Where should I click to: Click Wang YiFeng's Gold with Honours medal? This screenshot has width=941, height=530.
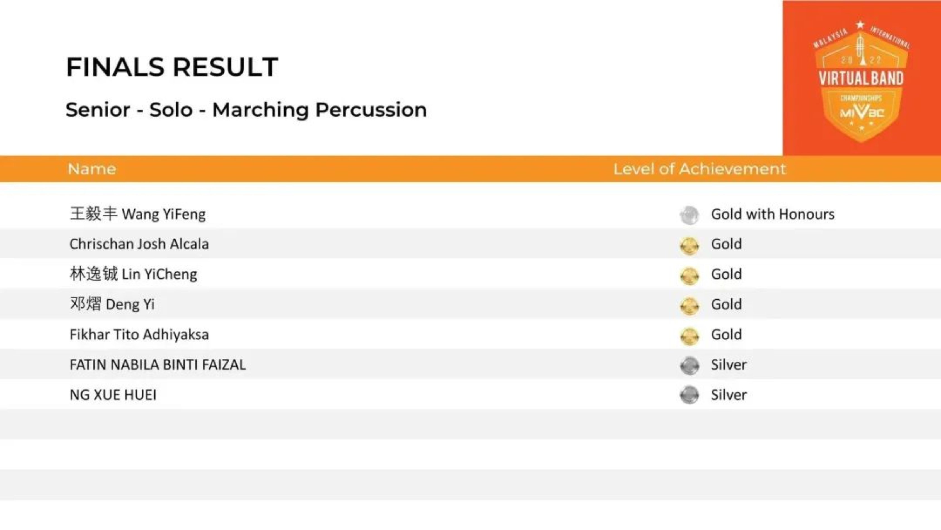(689, 215)
